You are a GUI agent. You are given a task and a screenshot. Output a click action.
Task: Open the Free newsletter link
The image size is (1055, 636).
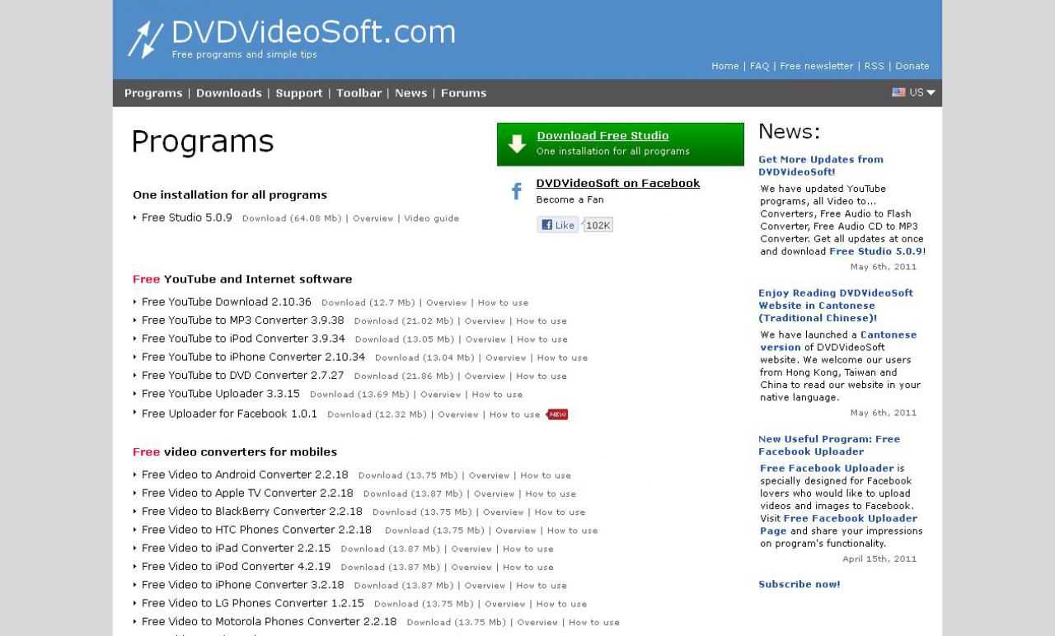[817, 66]
